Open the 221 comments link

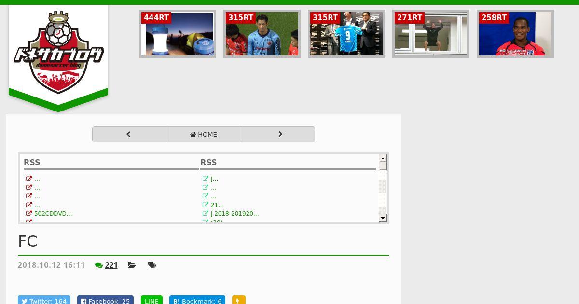(x=111, y=265)
